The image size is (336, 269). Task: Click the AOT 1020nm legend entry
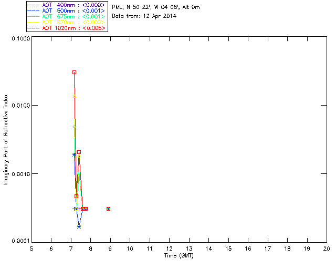(x=67, y=28)
